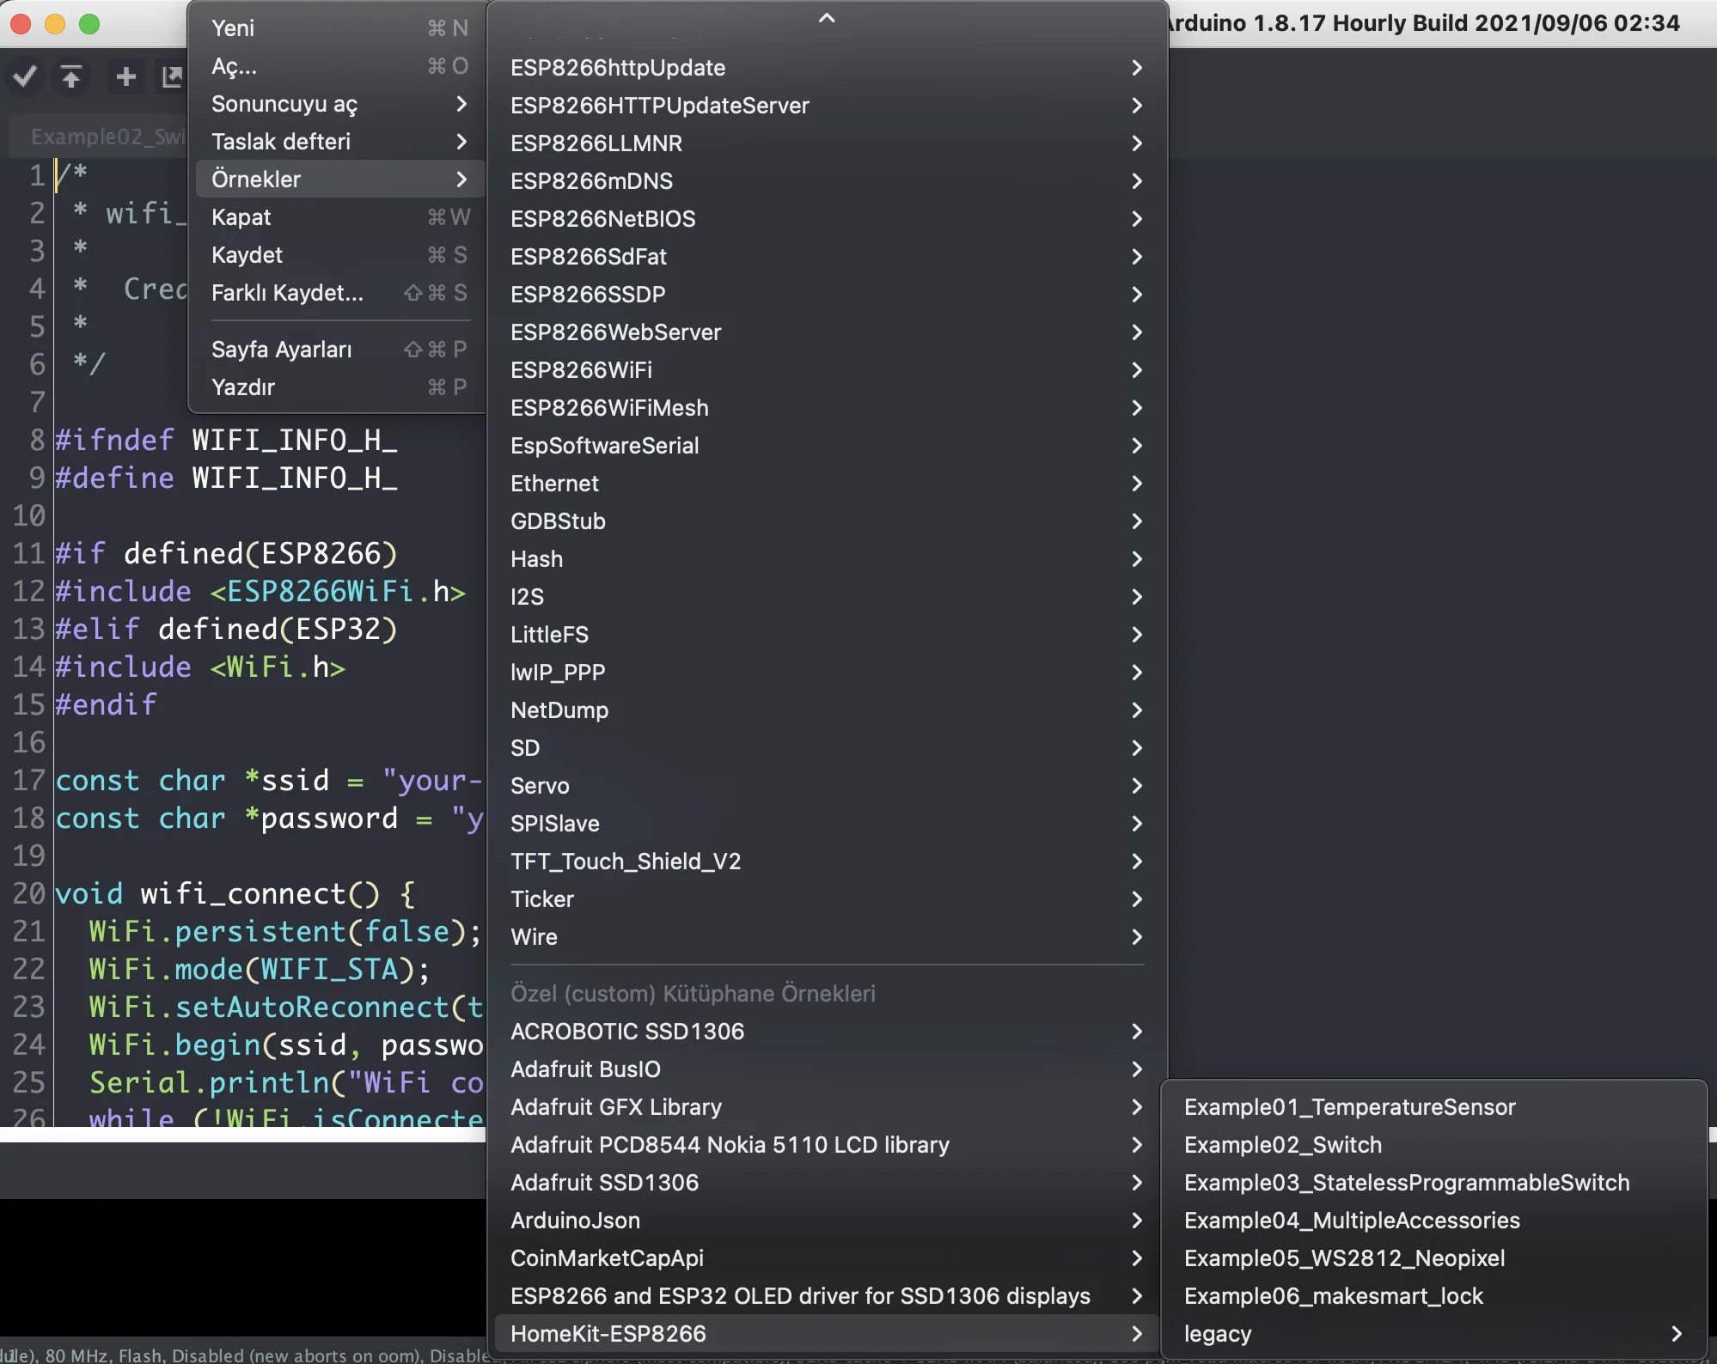Open Hash examples submenu
Image resolution: width=1717 pixels, height=1364 pixels.
(x=827, y=559)
